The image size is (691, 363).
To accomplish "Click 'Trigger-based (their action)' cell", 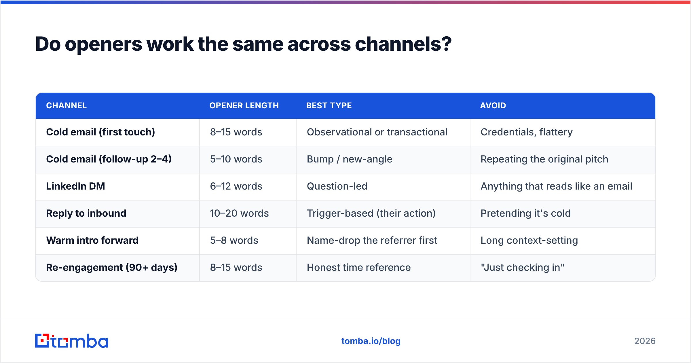I will (x=371, y=213).
